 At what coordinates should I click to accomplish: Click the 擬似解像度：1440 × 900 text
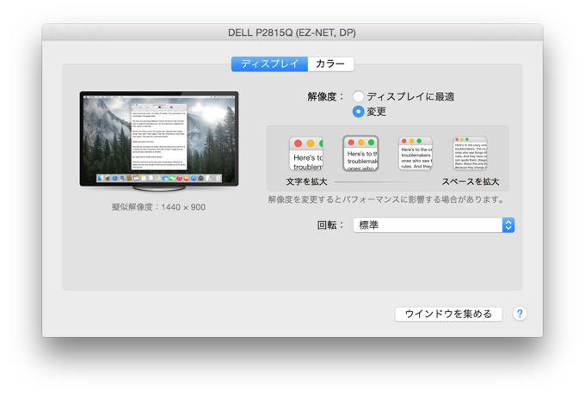158,207
